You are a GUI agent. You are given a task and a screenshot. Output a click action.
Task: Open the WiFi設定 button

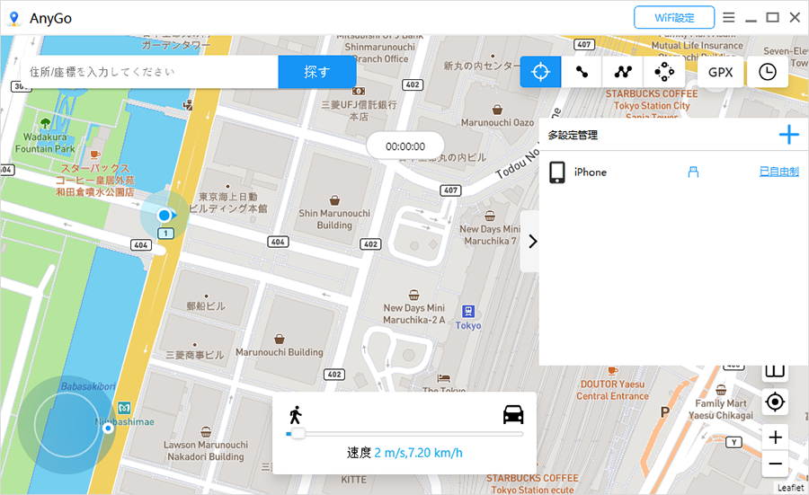click(673, 17)
